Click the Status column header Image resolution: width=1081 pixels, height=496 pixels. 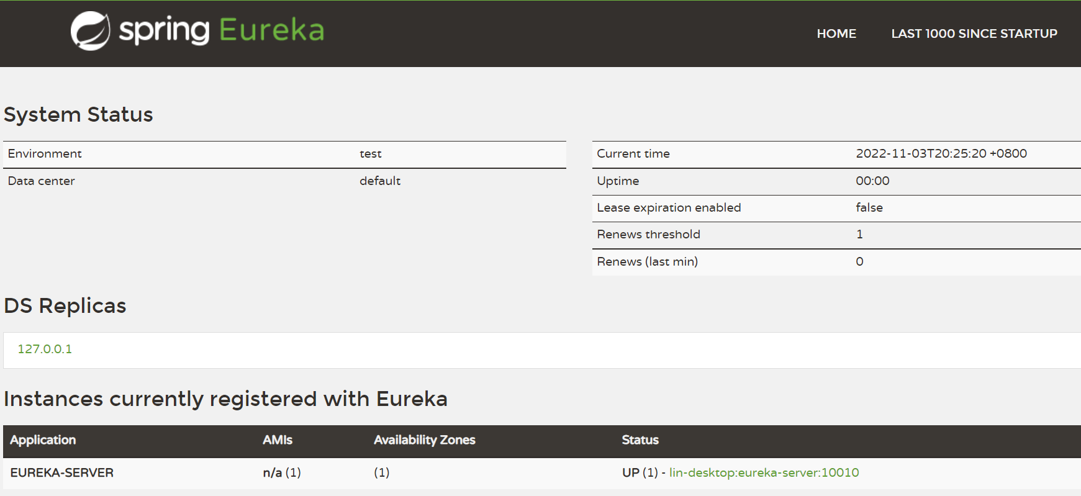(640, 440)
